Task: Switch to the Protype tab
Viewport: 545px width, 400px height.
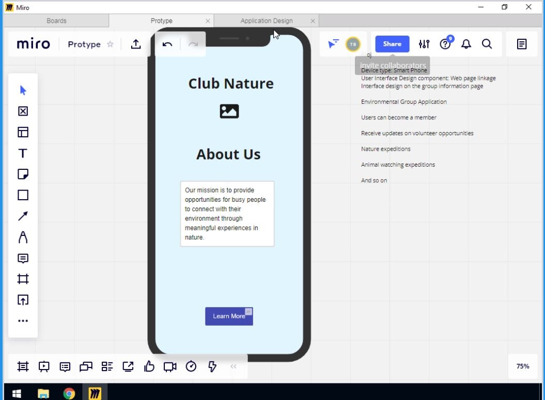Action: tap(161, 21)
